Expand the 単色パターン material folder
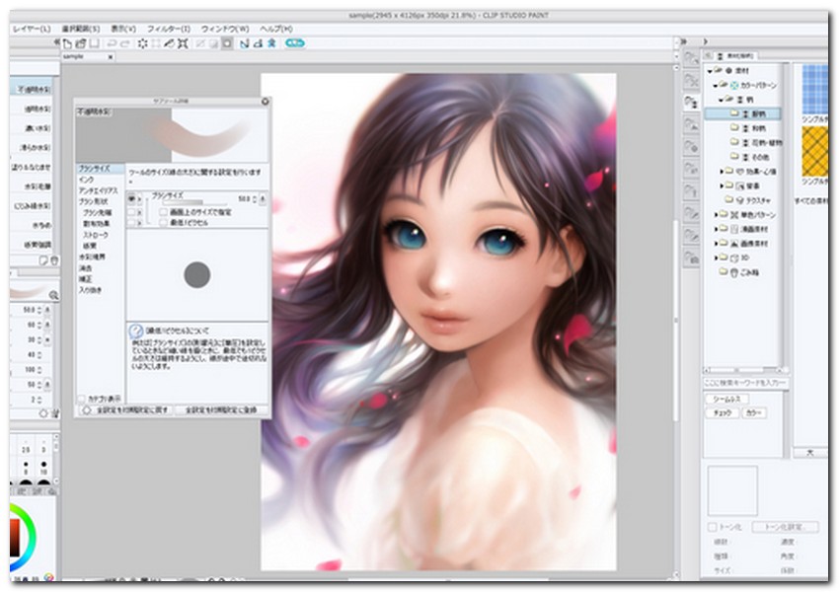The height and width of the screenshot is (592, 840). coord(716,214)
